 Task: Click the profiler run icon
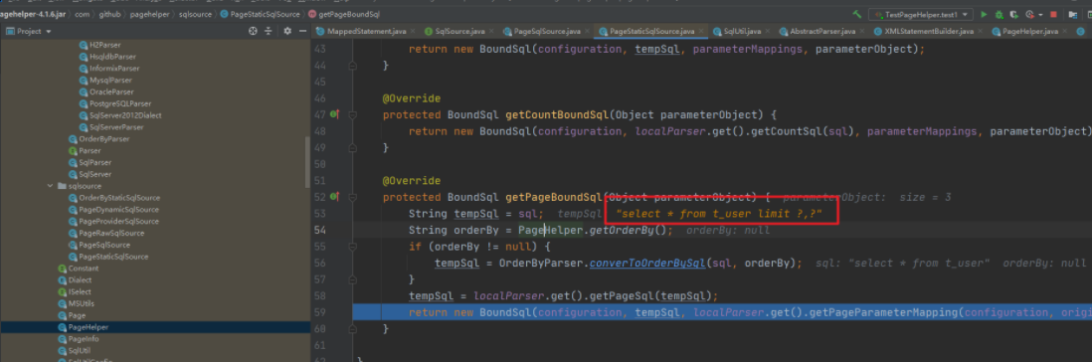pyautogui.click(x=1029, y=15)
